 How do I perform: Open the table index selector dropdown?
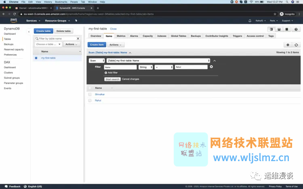tap(158, 61)
